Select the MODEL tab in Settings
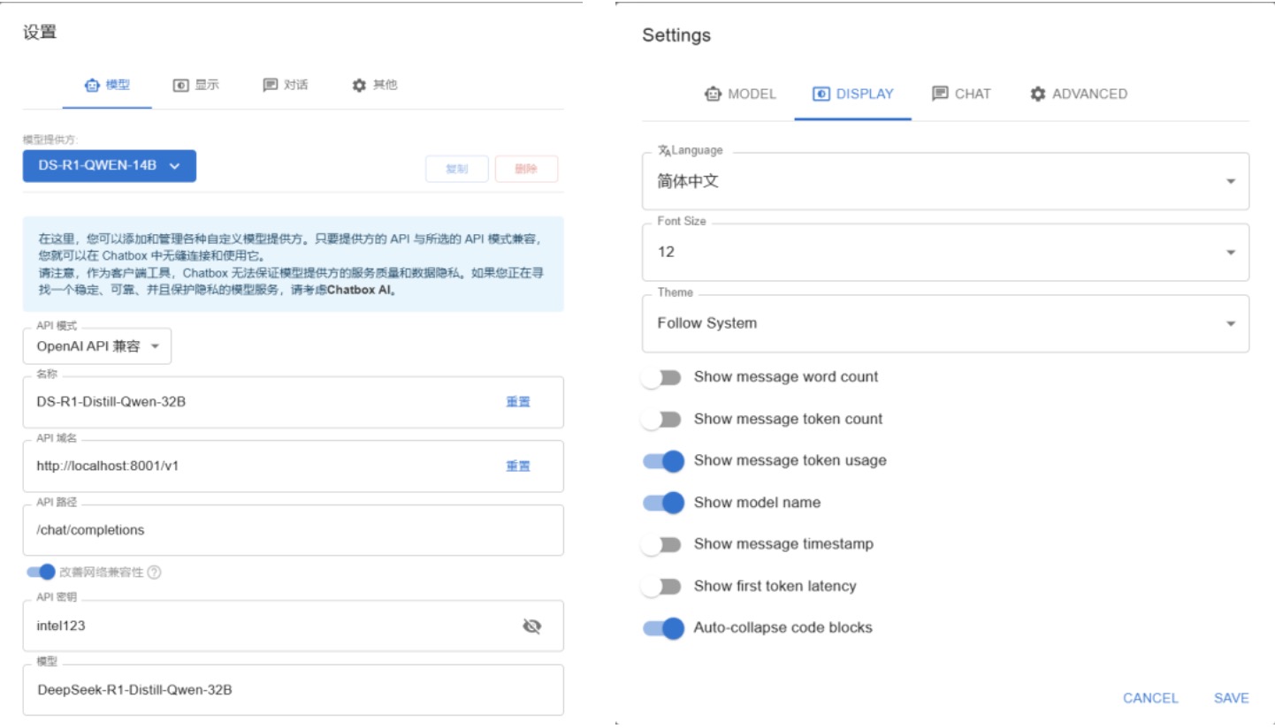Screen dimensions: 1275x728 point(740,94)
